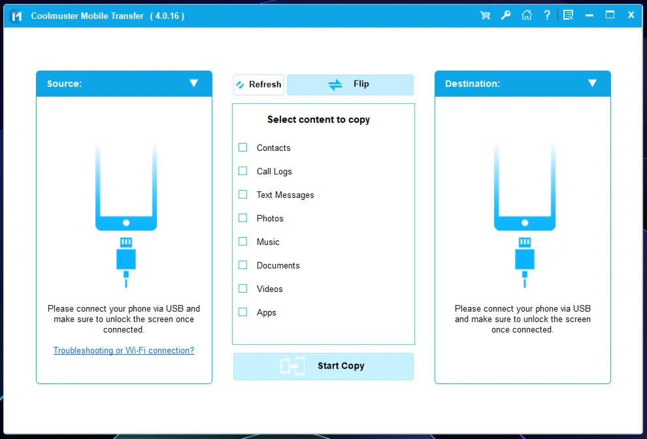Tick the Apps checkbox
The height and width of the screenshot is (439, 647).
coord(243,312)
